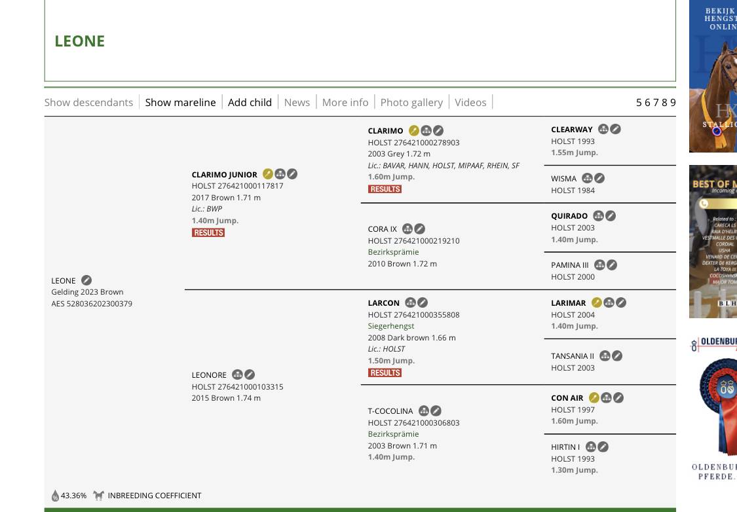This screenshot has height=512, width=737.
Task: Click the inbreeding coefficient horse icon
Action: [x=98, y=496]
